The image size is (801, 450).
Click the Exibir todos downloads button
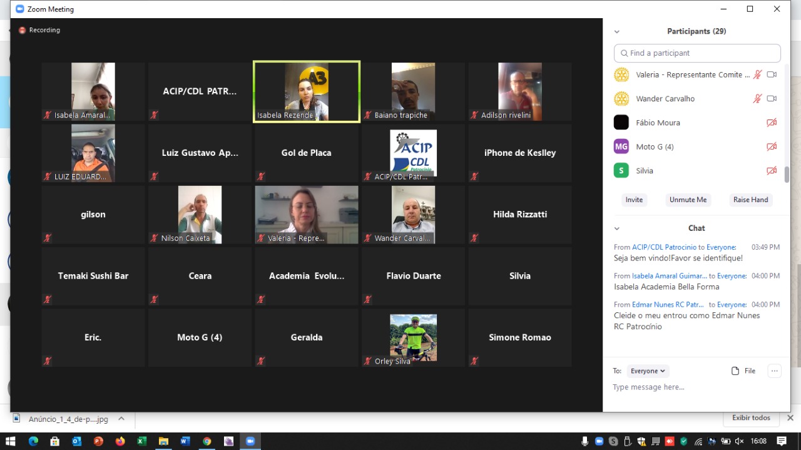click(752, 417)
